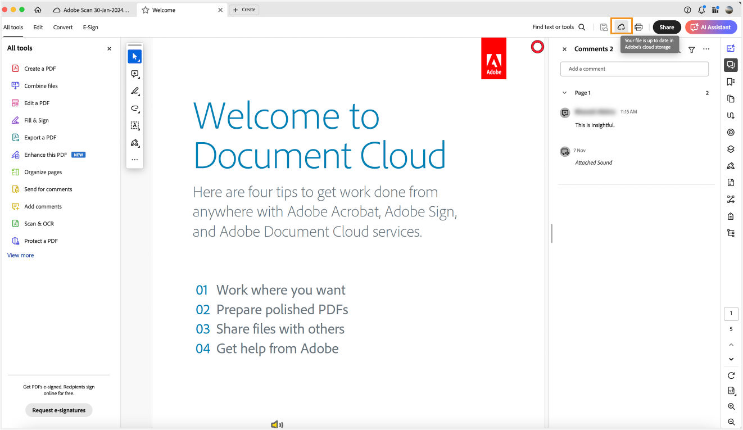Toggle the Comments panel closed with the X
The image size is (743, 430).
[564, 49]
